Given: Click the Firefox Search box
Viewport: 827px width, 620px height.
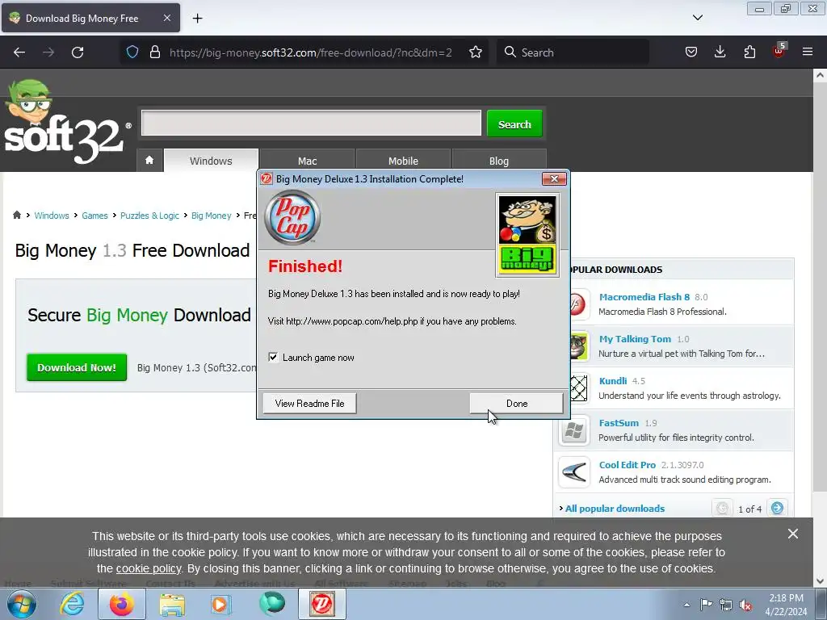Looking at the screenshot, I should coord(573,52).
